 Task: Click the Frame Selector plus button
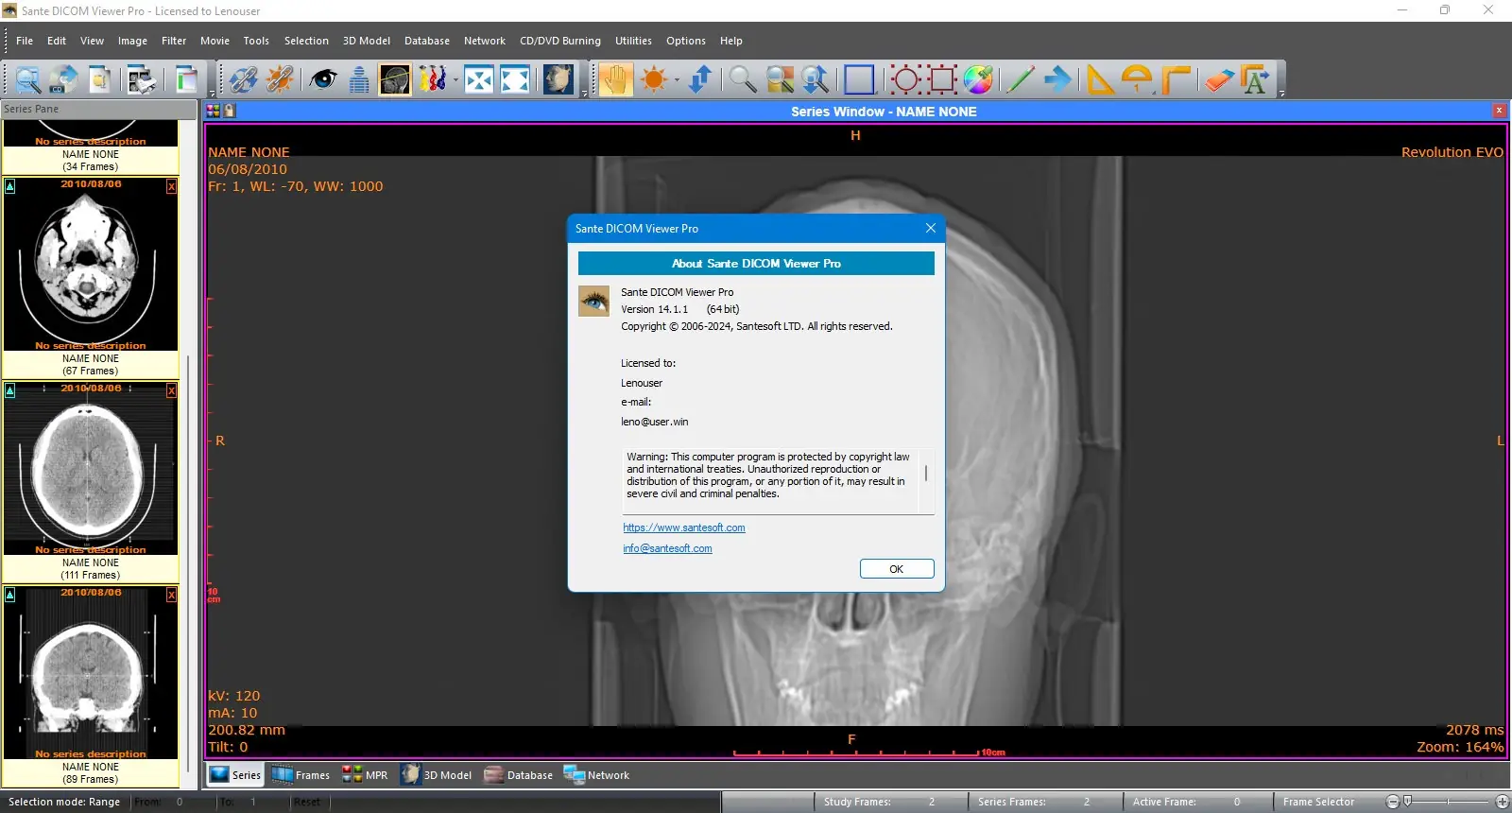pos(1503,802)
